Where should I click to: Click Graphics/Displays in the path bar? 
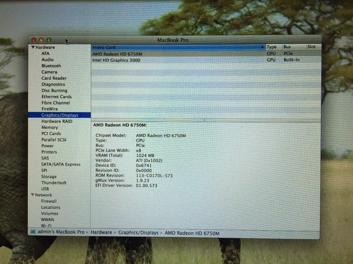(138, 232)
